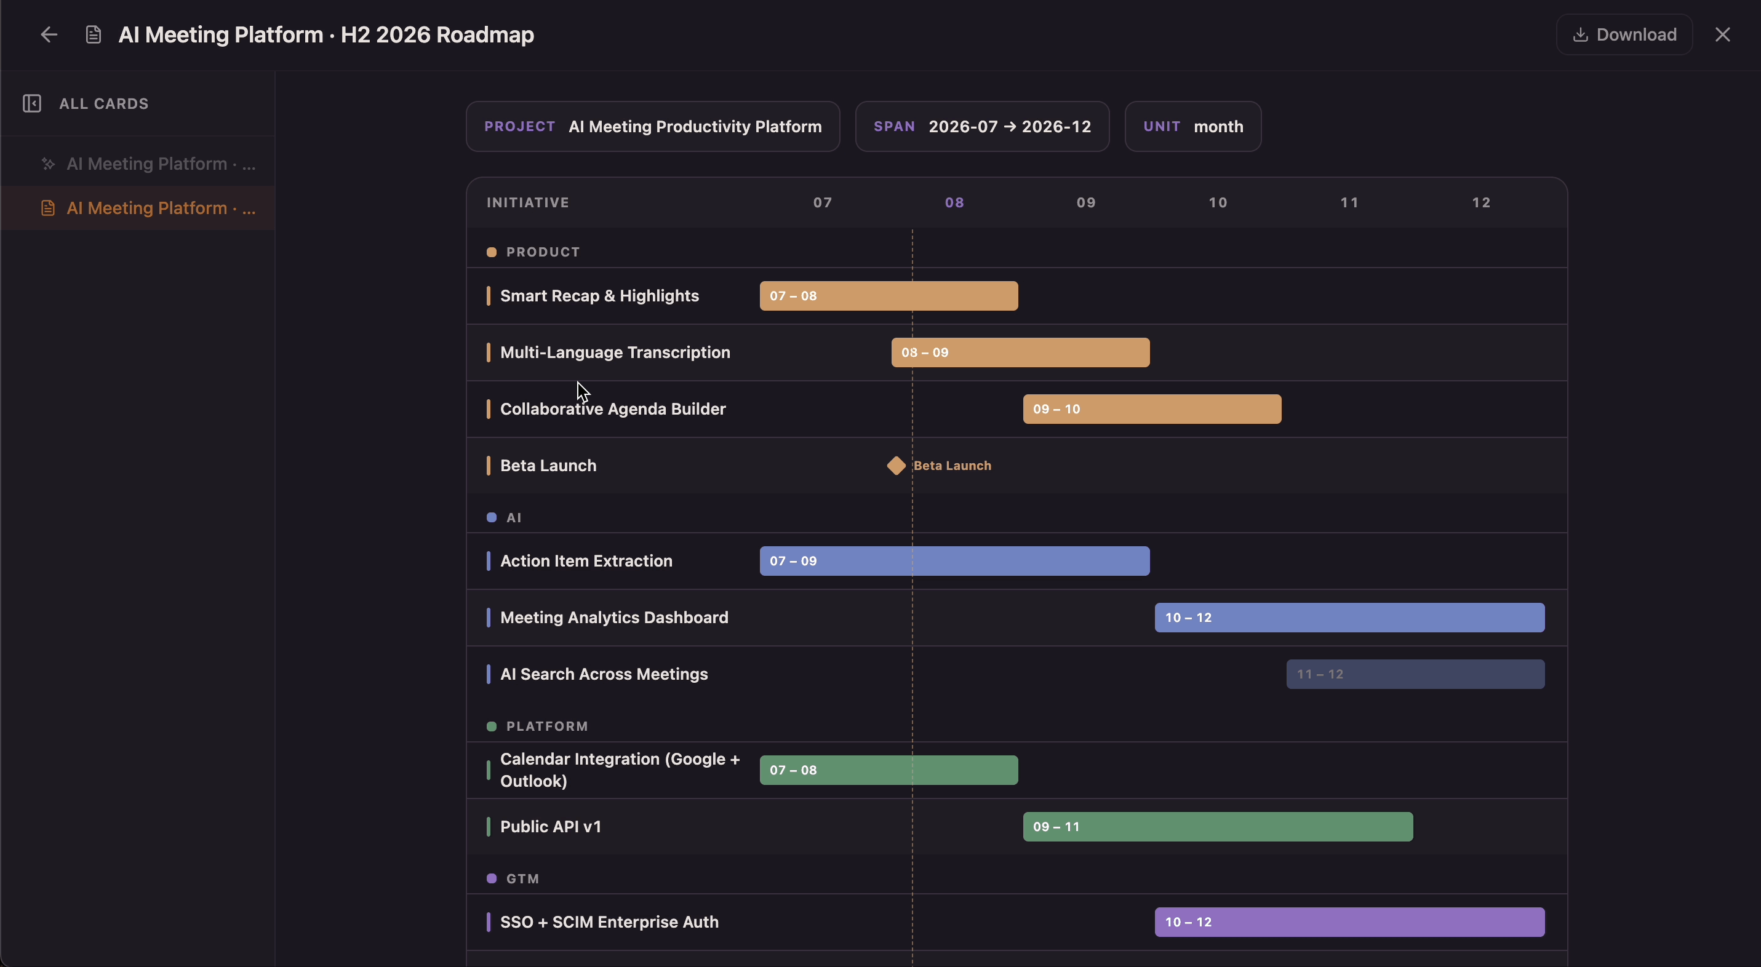
Task: Collapse the All Cards sidebar panel icon
Action: click(32, 103)
